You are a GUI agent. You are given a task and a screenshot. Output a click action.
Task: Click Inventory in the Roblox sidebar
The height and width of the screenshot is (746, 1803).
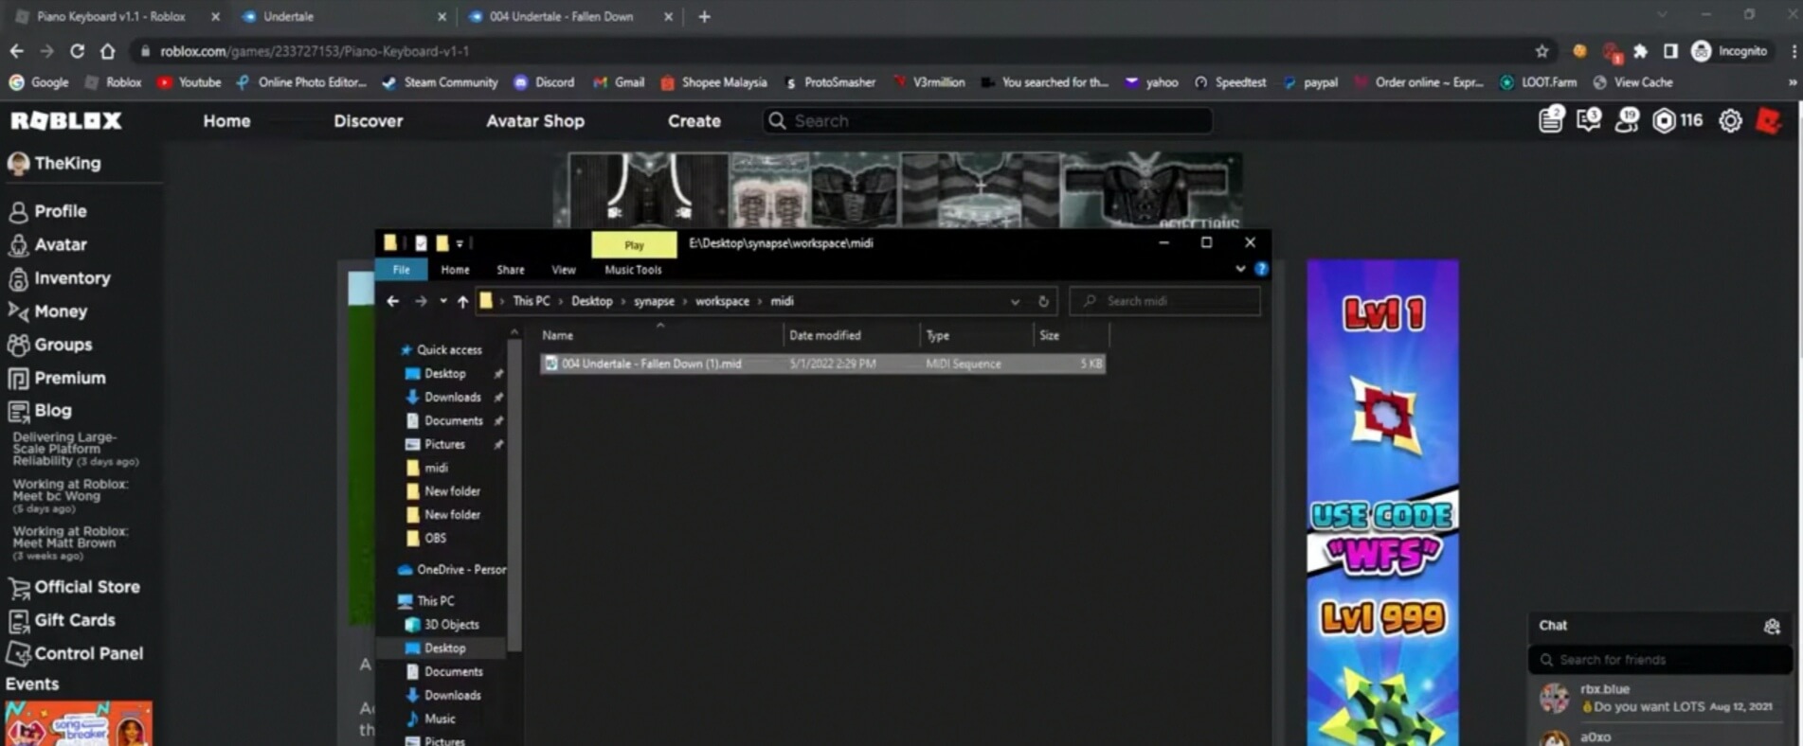pos(72,278)
